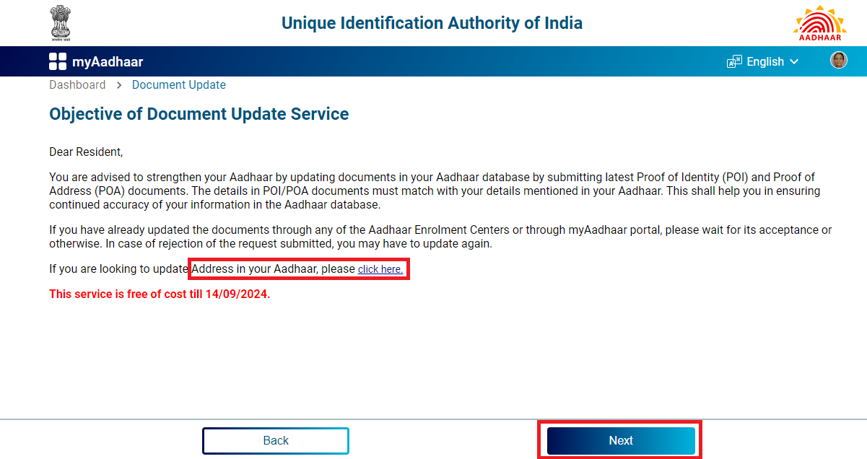Open the apps grid icon beside myAadhaar
Screen dimensions: 867x459
pyautogui.click(x=57, y=61)
